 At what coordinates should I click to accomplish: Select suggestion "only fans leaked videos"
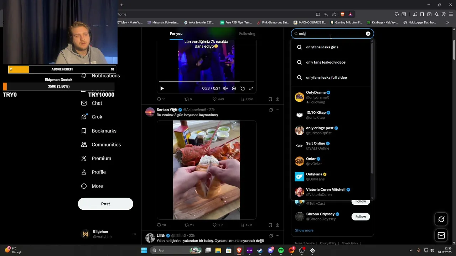point(331,62)
